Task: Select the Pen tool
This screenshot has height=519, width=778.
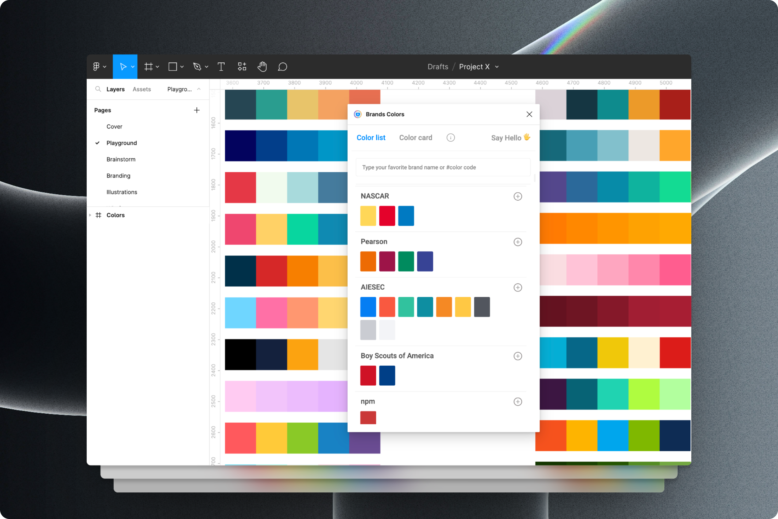Action: click(x=197, y=67)
